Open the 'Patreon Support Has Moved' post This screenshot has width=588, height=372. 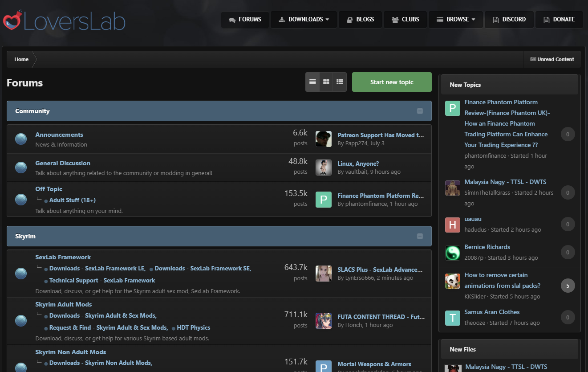click(381, 135)
